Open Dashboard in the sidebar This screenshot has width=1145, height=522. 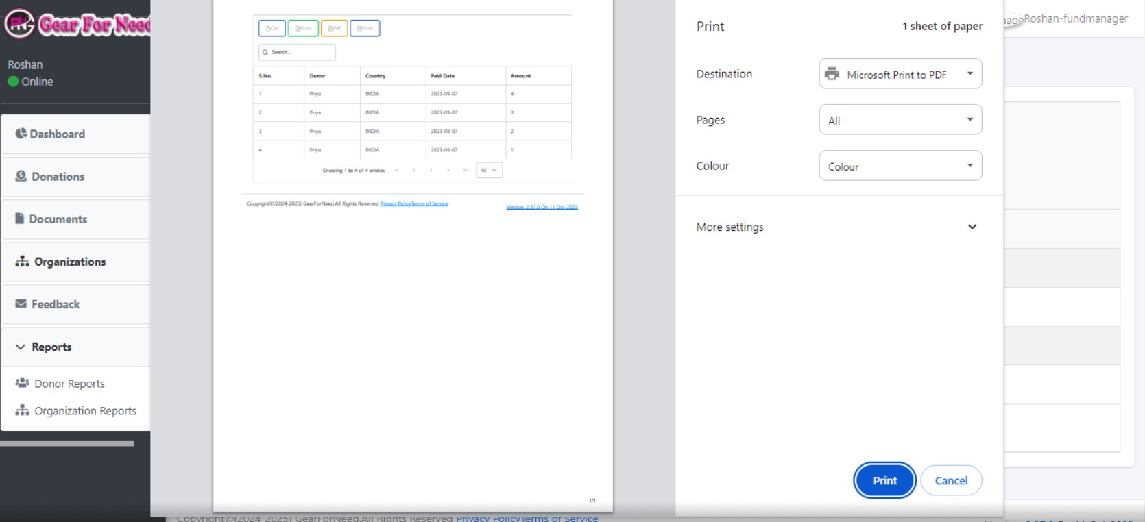75,134
